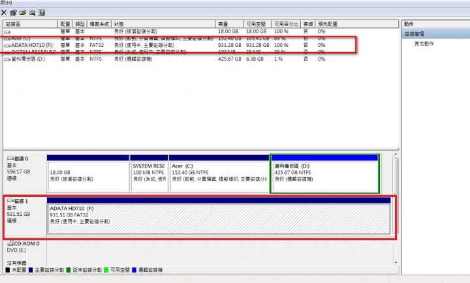Screen dimensions: 470x283
Task: Open 其他動作 in the actions pane
Action: [424, 44]
